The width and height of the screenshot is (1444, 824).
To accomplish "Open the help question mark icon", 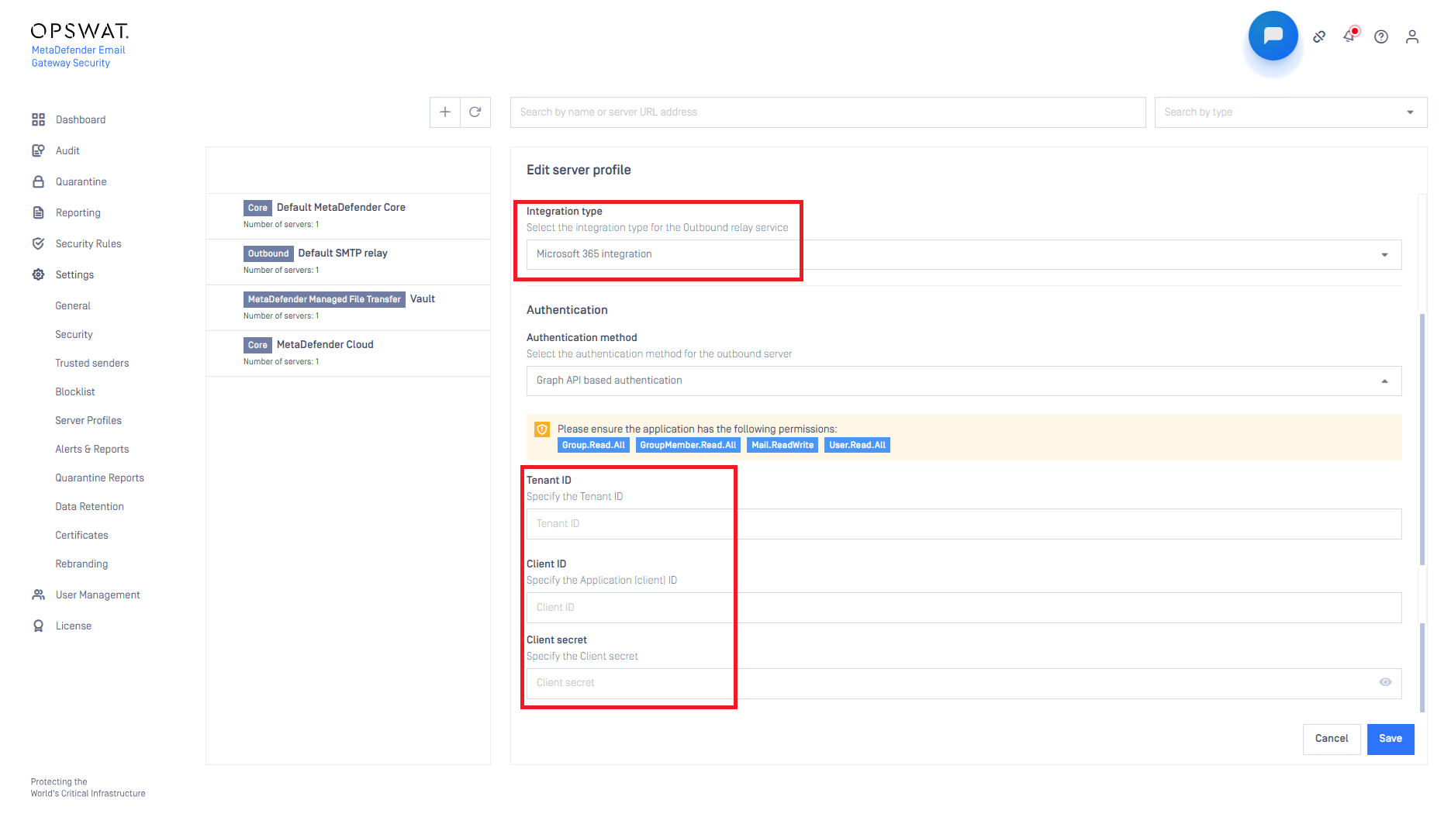I will tap(1381, 36).
